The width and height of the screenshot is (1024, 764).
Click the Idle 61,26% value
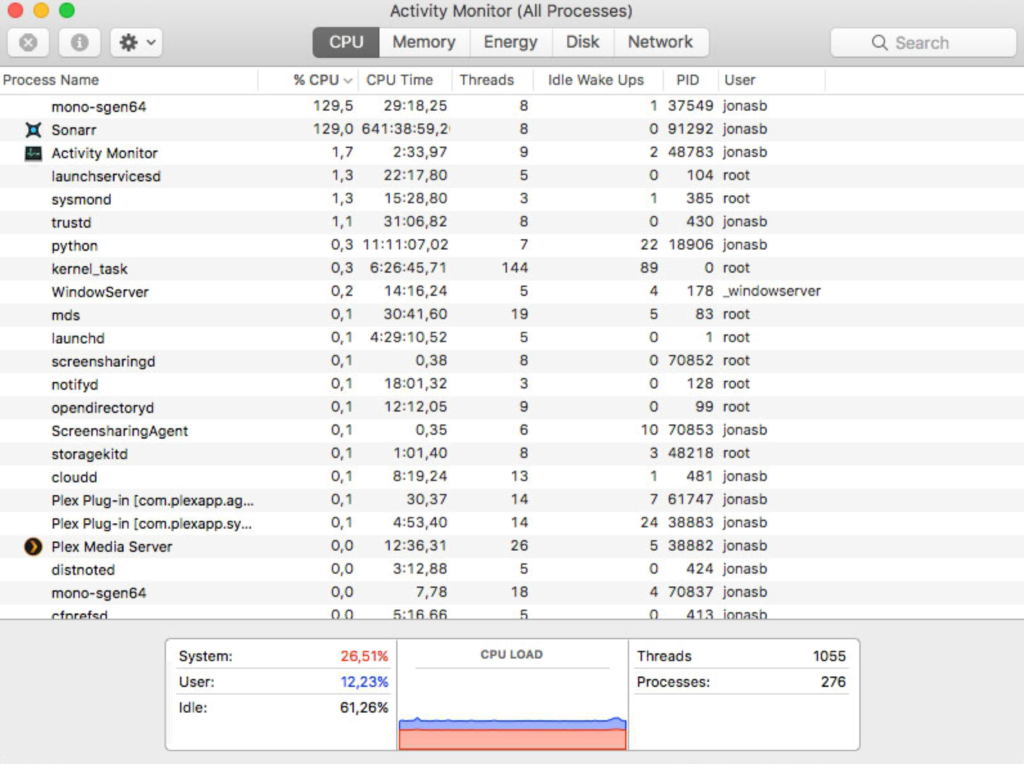tap(364, 707)
